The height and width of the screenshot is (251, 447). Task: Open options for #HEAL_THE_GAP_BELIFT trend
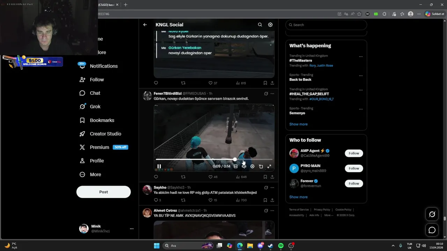click(361, 90)
